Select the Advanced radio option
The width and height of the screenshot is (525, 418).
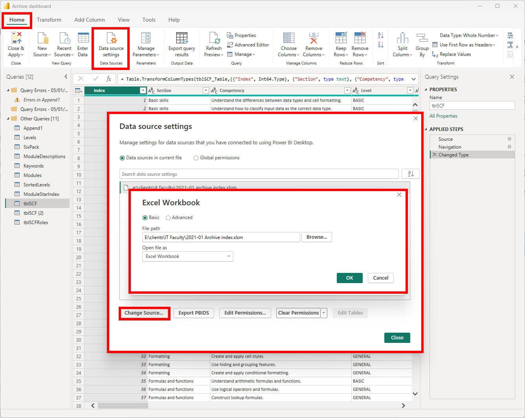(x=168, y=218)
